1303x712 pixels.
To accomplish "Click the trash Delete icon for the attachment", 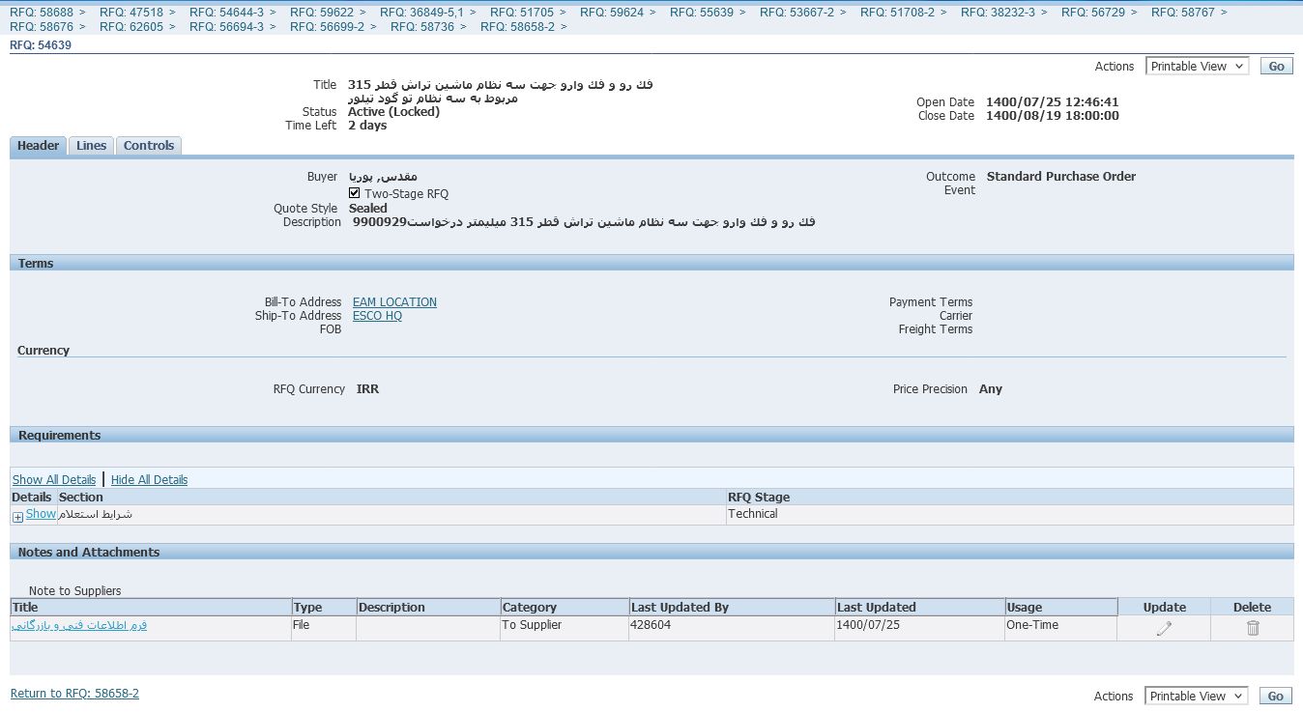I will 1253,628.
